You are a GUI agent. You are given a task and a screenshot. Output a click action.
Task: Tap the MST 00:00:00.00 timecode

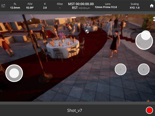[81, 4]
